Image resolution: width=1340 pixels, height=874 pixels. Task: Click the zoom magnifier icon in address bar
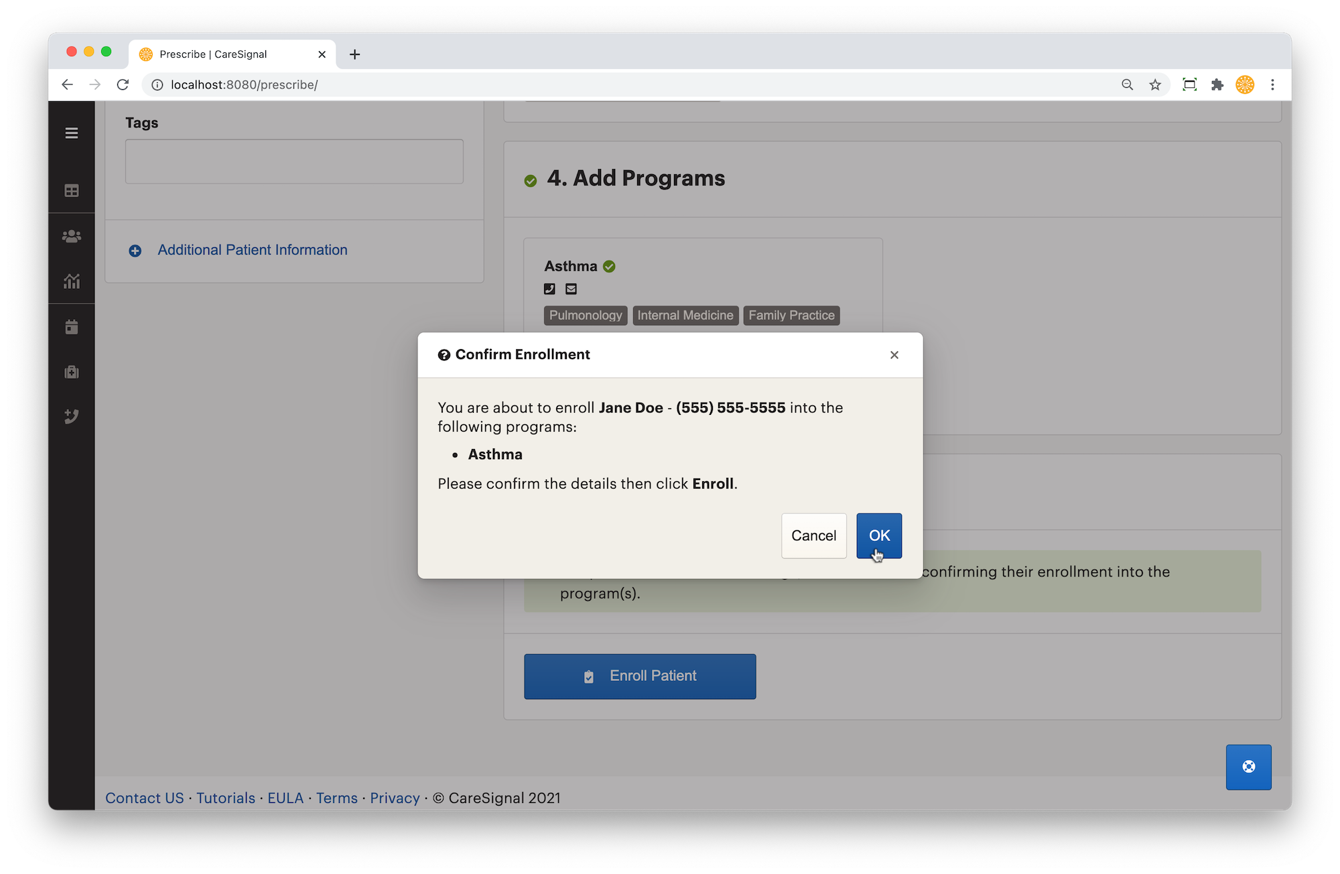1128,84
